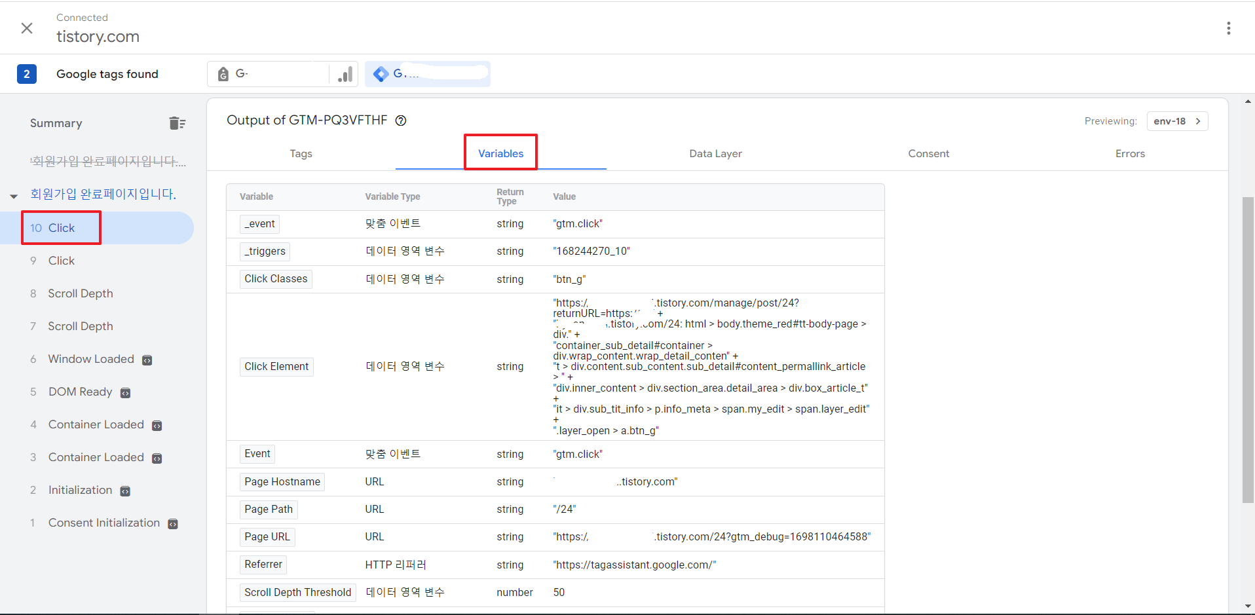Click the Variable Type column header
This screenshot has height=615, width=1255.
pyautogui.click(x=392, y=196)
